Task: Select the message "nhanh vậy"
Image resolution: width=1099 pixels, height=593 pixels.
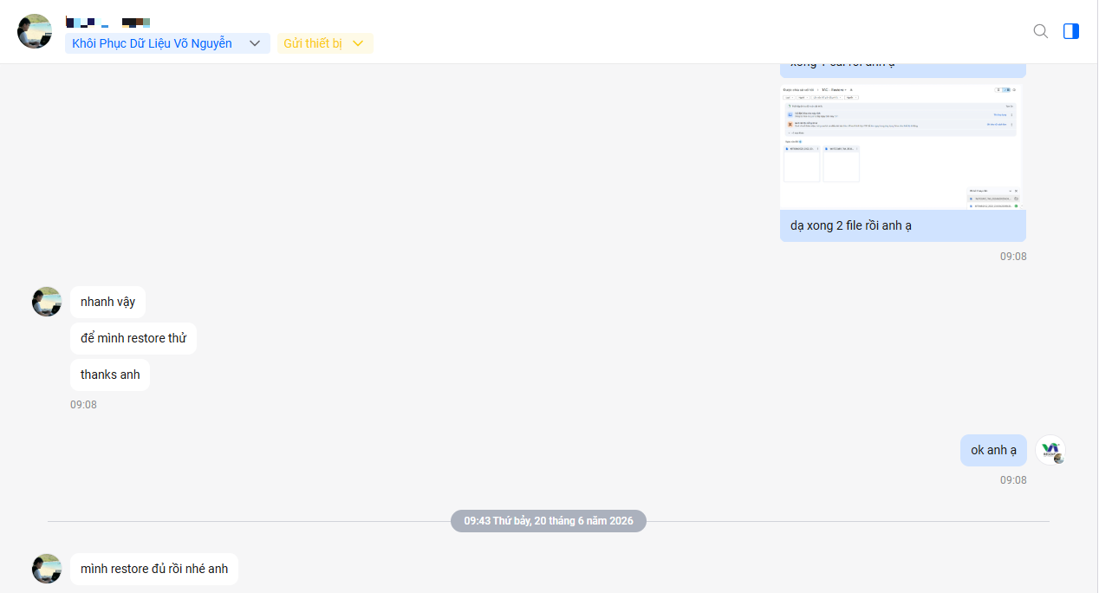Action: 108,302
